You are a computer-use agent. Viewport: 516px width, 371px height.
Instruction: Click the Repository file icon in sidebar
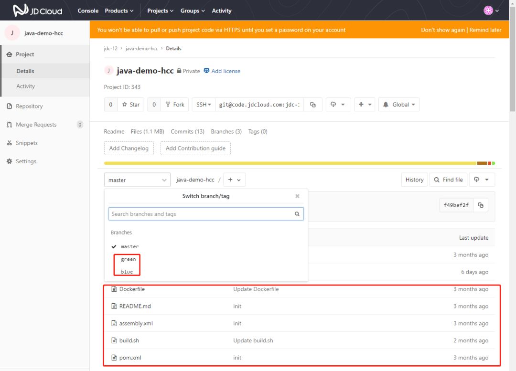click(x=9, y=106)
